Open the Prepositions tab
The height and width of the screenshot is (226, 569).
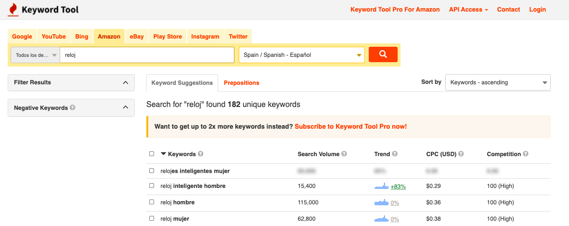[x=242, y=83]
